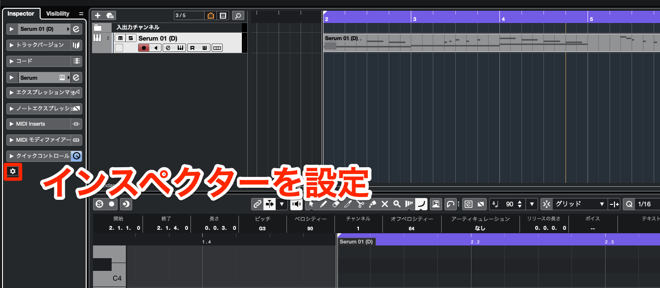
Task: Click the MIDI modifiers section icon
Action: [76, 140]
